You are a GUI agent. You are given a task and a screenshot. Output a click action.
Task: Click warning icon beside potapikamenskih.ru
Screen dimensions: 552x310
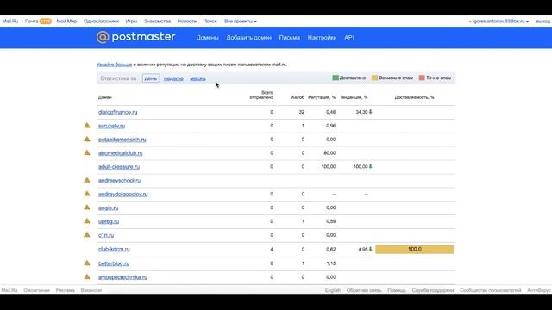(x=87, y=139)
